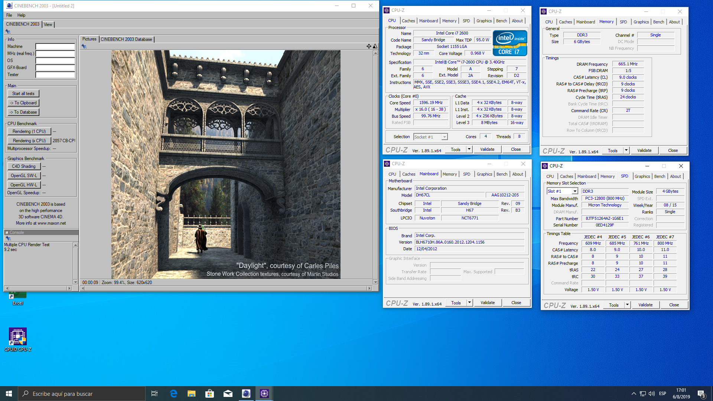The image size is (713, 401).
Task: Switch to the View tab in CINEBENCH
Action: (48, 25)
